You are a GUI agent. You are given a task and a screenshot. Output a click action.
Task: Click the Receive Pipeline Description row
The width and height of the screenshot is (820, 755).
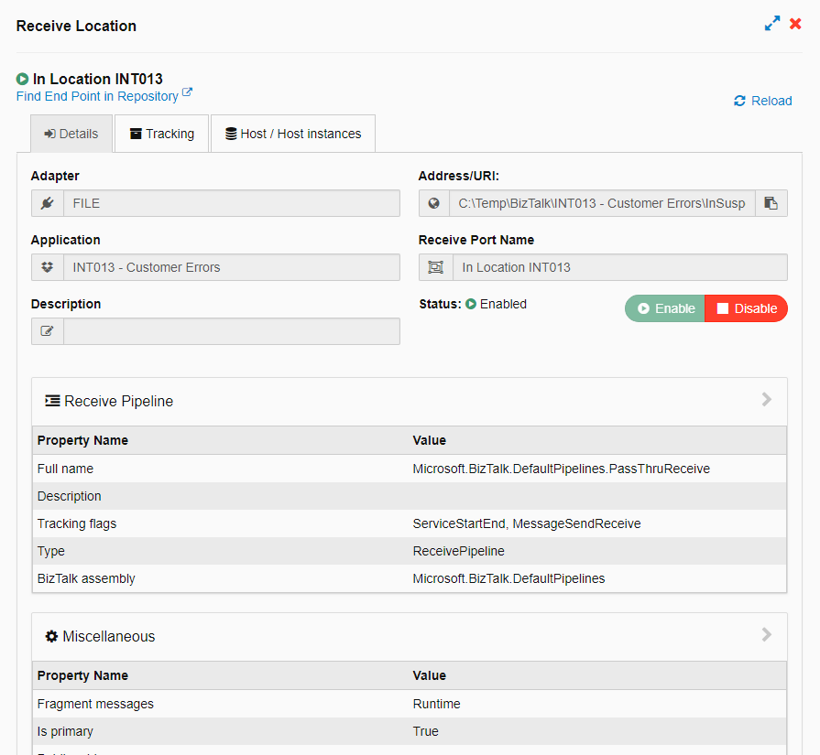410,496
